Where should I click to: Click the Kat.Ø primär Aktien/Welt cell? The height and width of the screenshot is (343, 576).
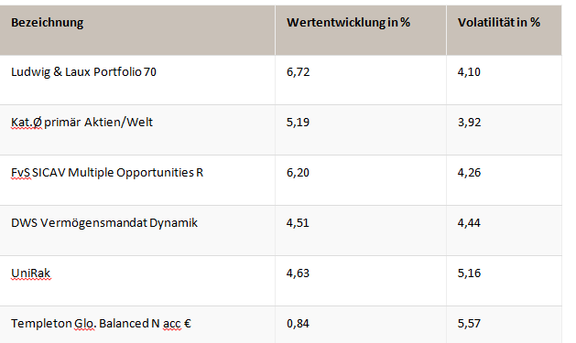point(137,130)
